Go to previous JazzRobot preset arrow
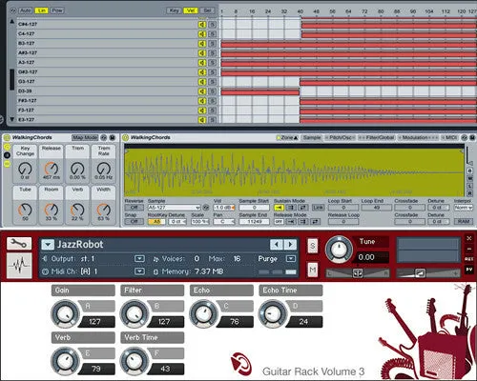The image size is (477, 381). 277,245
